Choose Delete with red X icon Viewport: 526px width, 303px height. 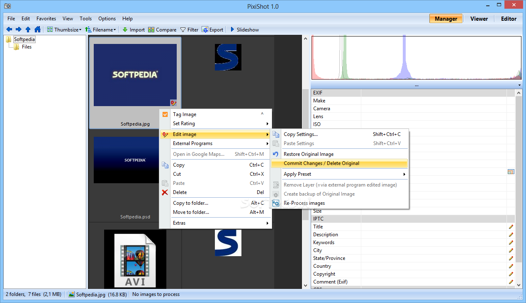[x=216, y=192]
